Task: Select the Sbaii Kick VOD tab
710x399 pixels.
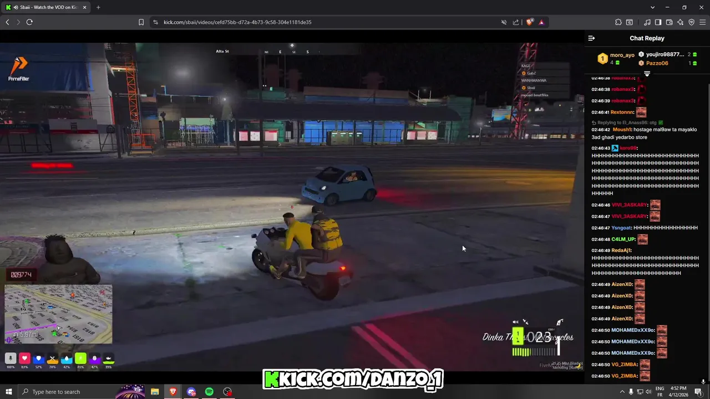Action: tap(47, 7)
